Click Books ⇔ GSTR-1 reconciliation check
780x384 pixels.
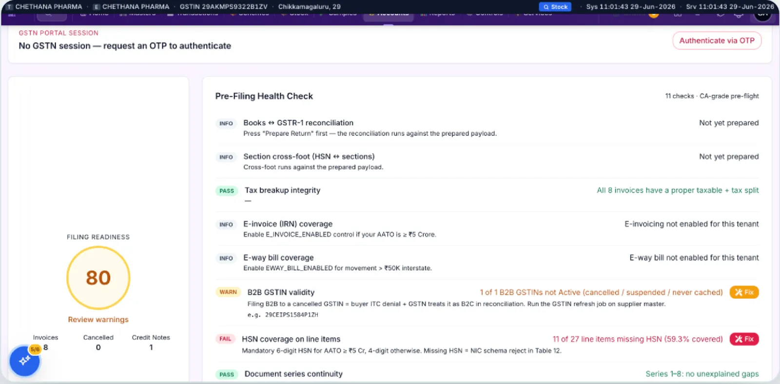[x=298, y=123]
